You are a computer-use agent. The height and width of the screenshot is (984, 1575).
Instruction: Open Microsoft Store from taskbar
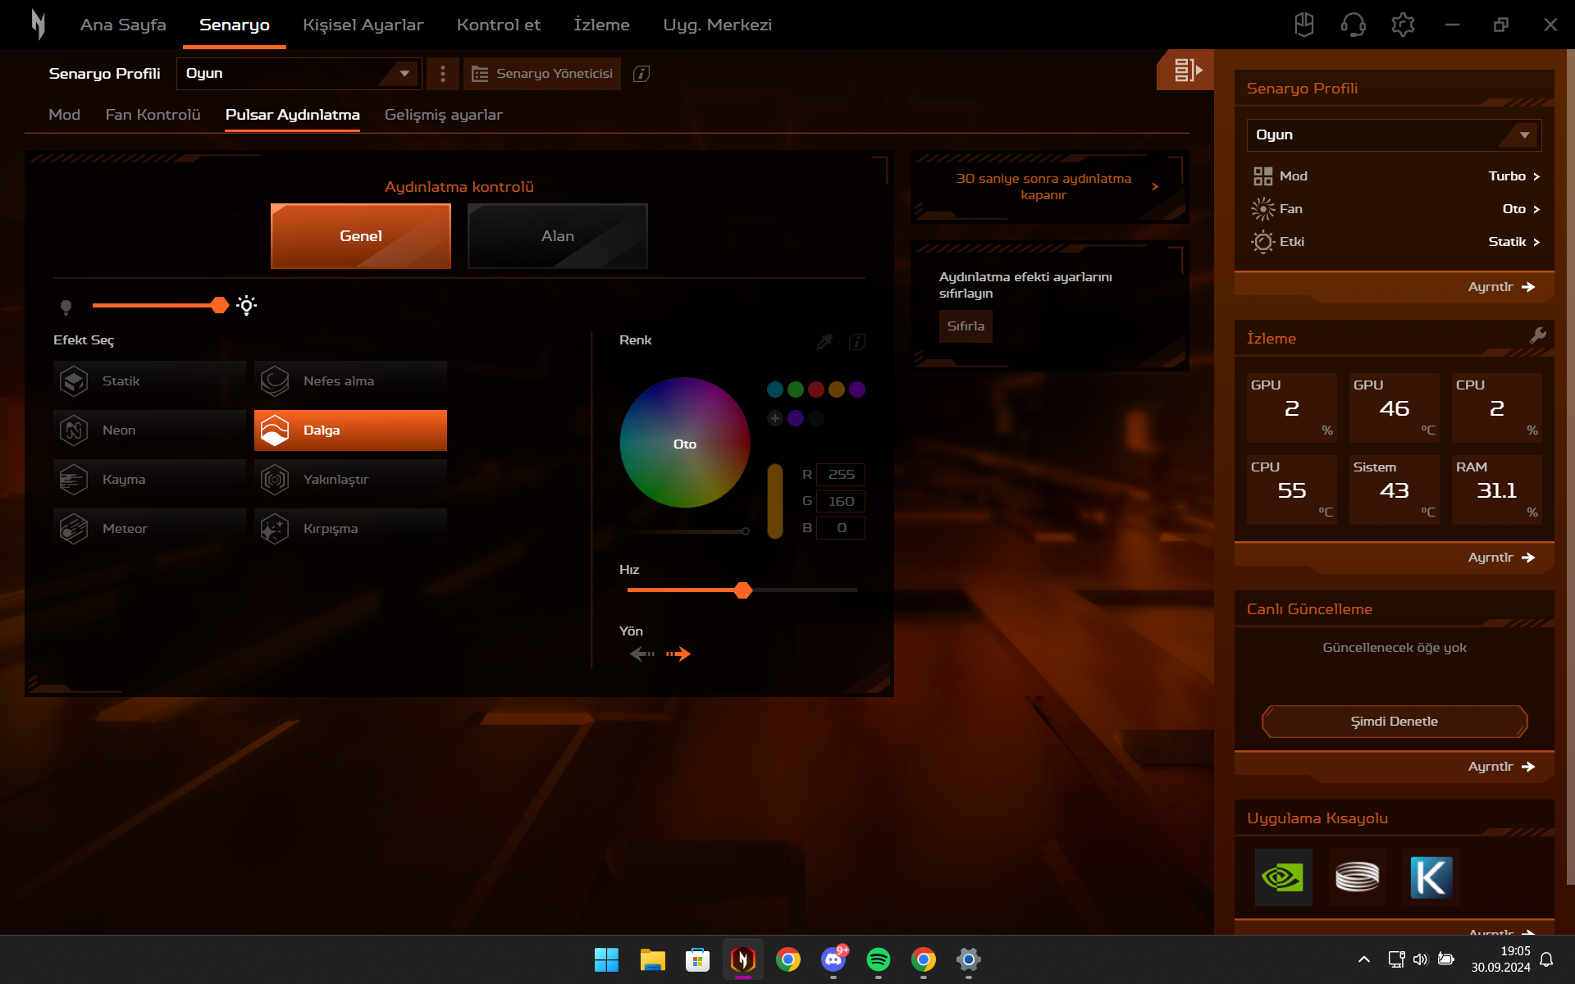(697, 959)
